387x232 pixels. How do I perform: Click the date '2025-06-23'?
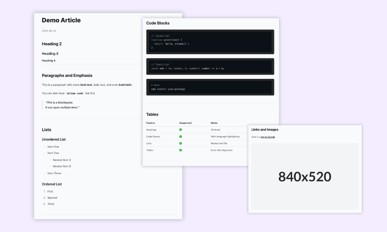click(49, 31)
